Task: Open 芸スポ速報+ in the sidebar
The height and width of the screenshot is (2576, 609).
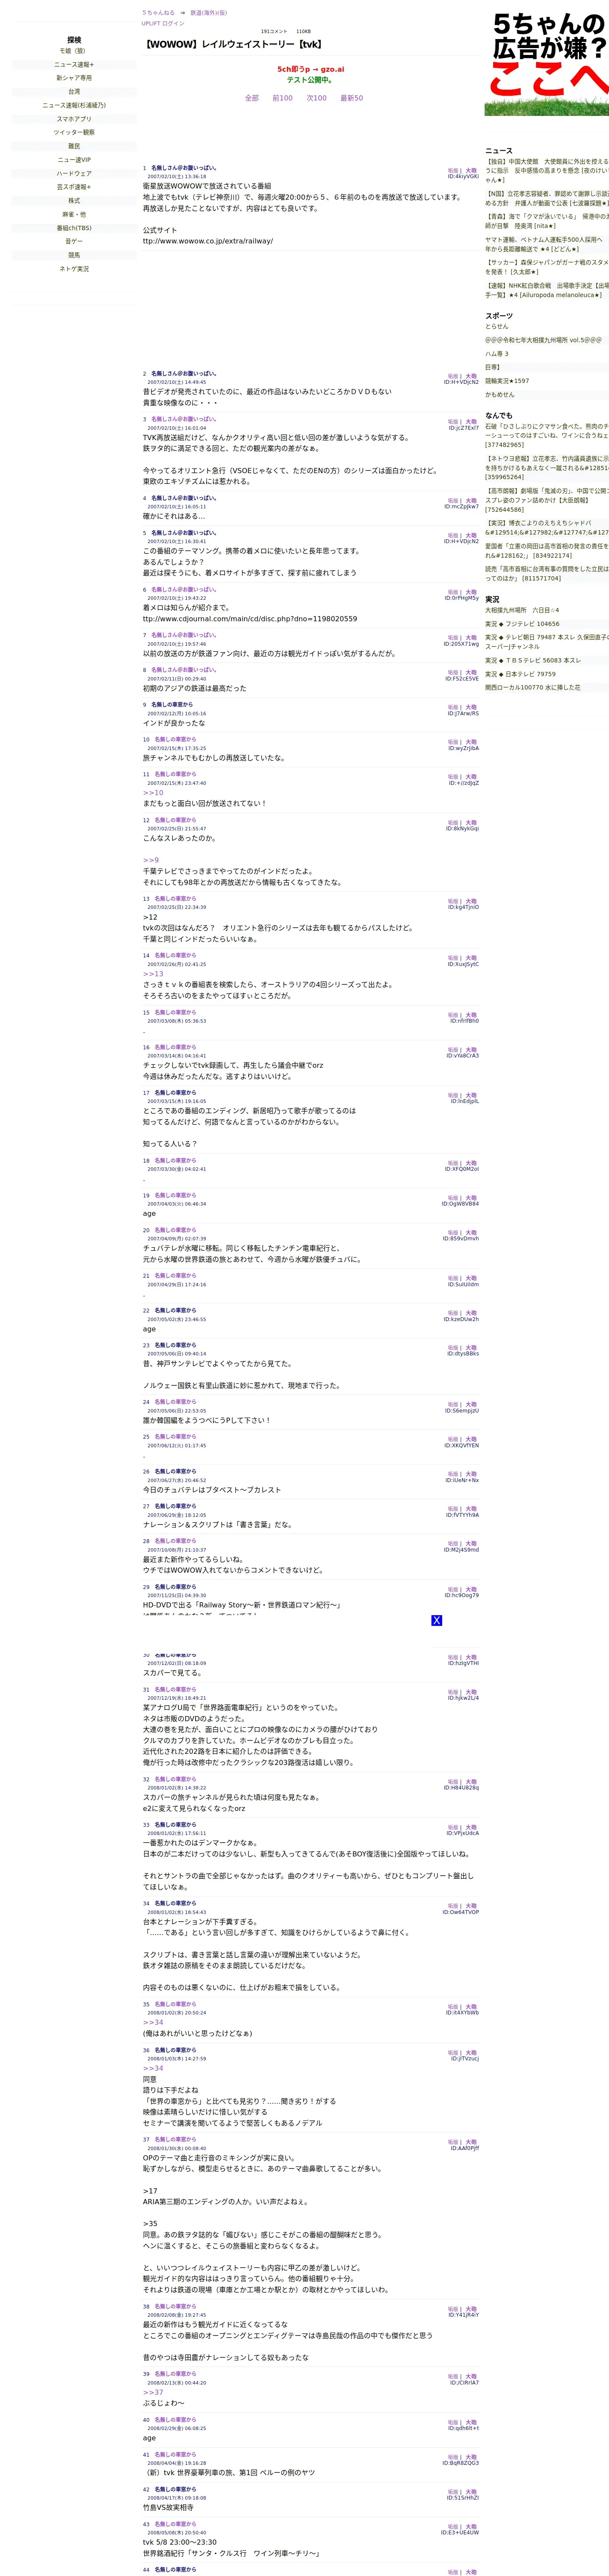Action: click(74, 187)
